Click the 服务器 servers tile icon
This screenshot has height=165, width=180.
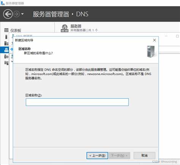pos(65,28)
